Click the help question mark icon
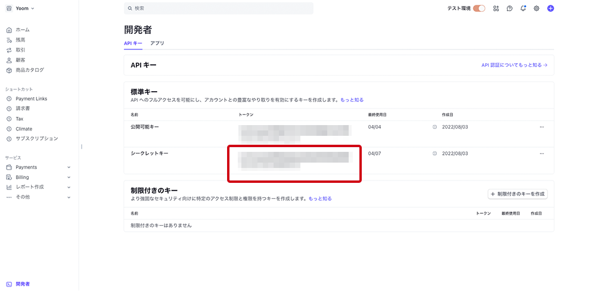The width and height of the screenshot is (596, 299). pos(510,8)
